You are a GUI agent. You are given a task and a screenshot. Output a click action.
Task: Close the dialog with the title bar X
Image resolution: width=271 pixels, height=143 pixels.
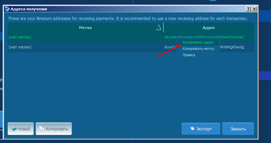[x=254, y=9]
